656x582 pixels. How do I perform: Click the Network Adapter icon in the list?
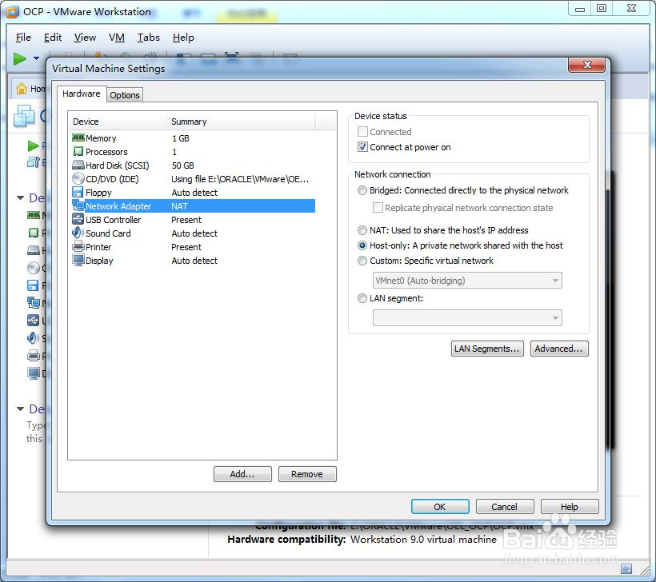pyautogui.click(x=78, y=205)
